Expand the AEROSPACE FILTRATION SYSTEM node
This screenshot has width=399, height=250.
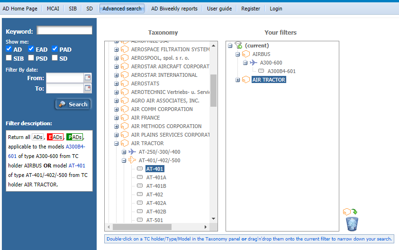pos(116,49)
